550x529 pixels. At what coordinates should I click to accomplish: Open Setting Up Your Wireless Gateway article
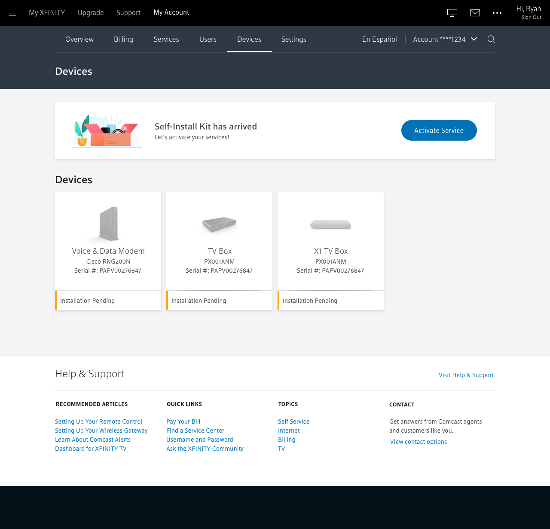pyautogui.click(x=101, y=431)
